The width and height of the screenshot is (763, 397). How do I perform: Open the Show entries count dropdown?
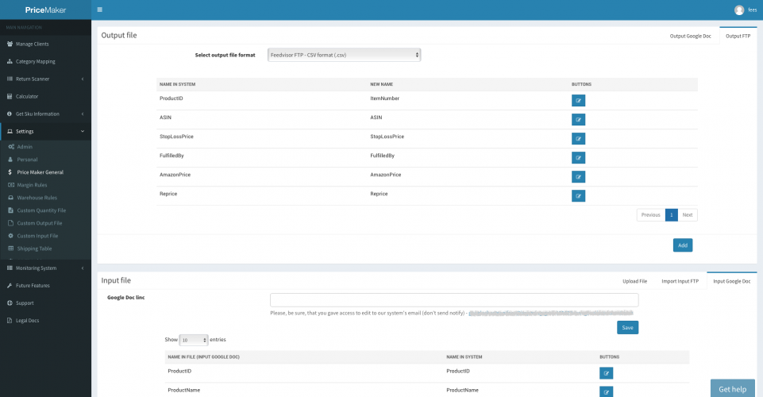pos(194,340)
